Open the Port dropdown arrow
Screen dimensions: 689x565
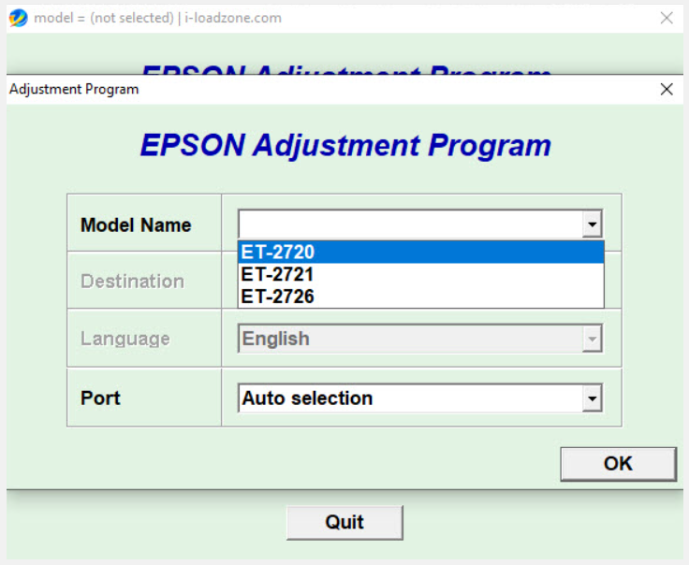pyautogui.click(x=592, y=398)
